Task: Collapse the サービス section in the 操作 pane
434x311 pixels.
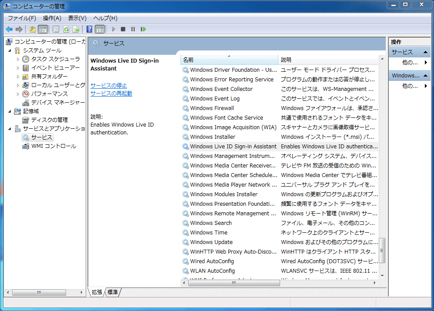Action: 425,52
